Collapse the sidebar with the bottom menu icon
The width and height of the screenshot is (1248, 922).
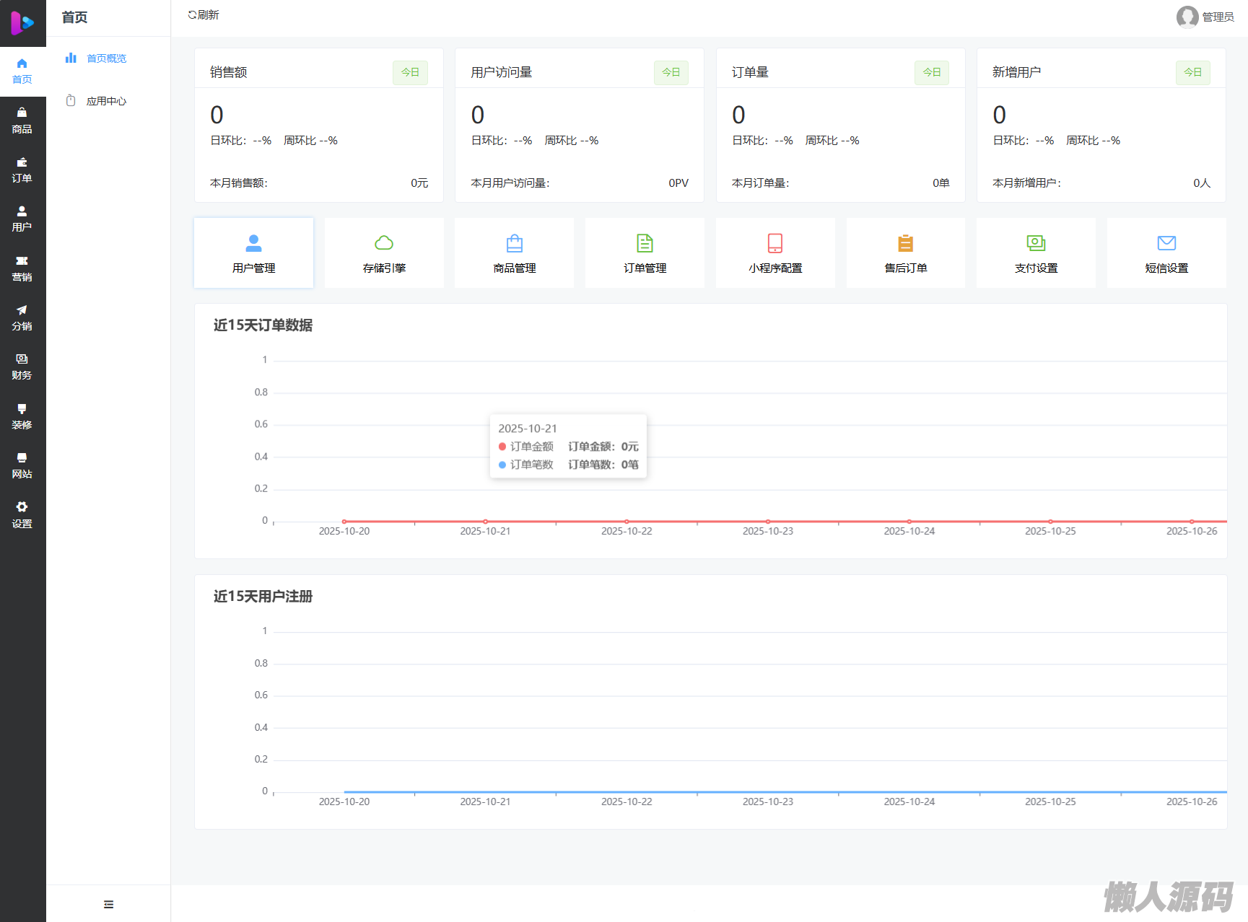click(108, 904)
